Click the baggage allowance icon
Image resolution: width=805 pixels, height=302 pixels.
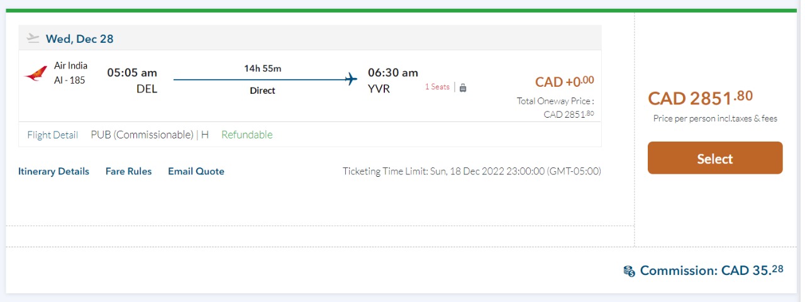(x=463, y=87)
